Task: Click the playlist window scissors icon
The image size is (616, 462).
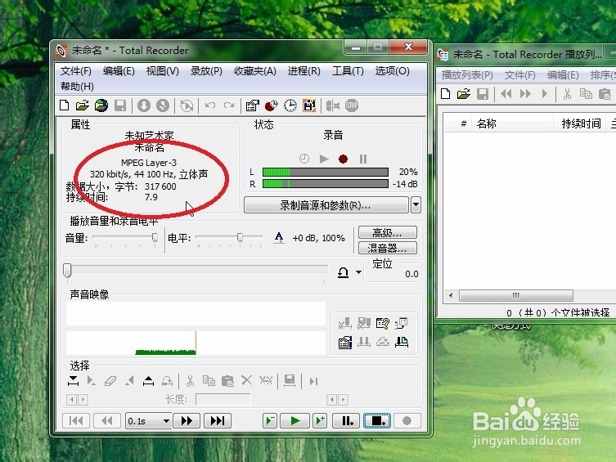Action: 567,94
